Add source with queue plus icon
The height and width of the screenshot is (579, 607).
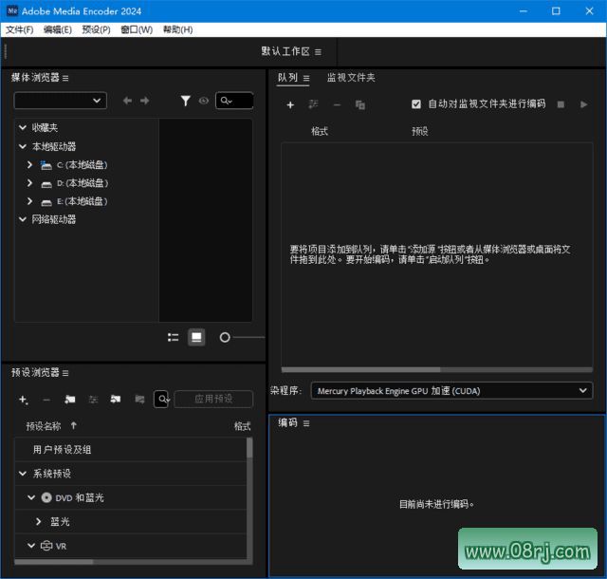(x=290, y=104)
